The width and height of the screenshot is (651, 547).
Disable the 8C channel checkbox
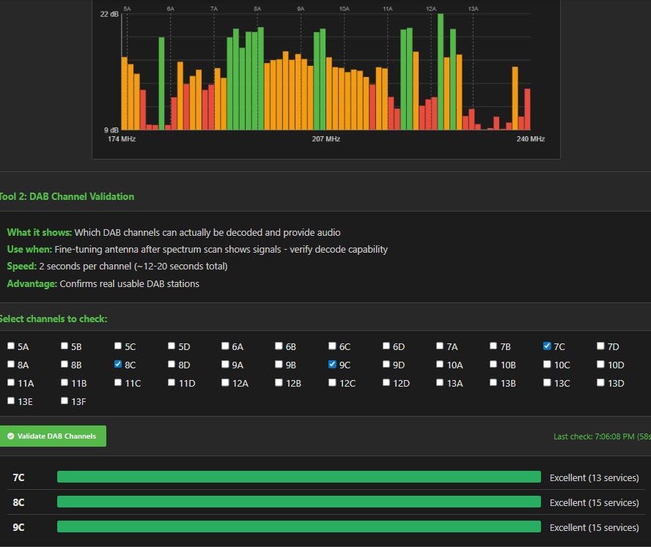118,364
